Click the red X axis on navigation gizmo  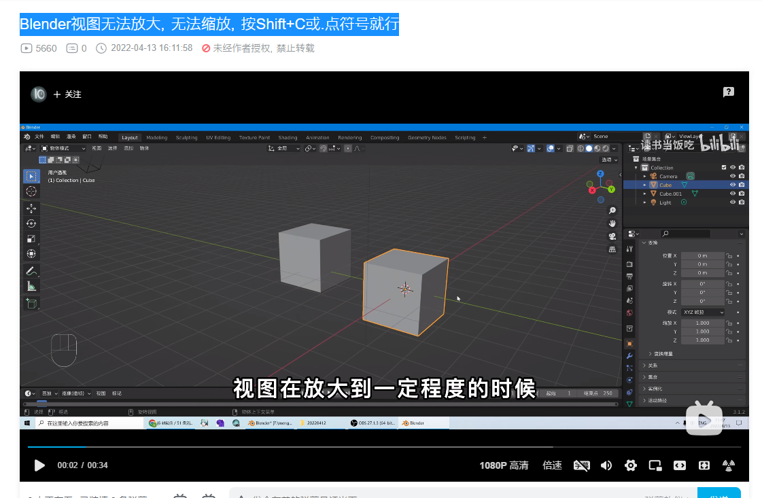pyautogui.click(x=592, y=190)
